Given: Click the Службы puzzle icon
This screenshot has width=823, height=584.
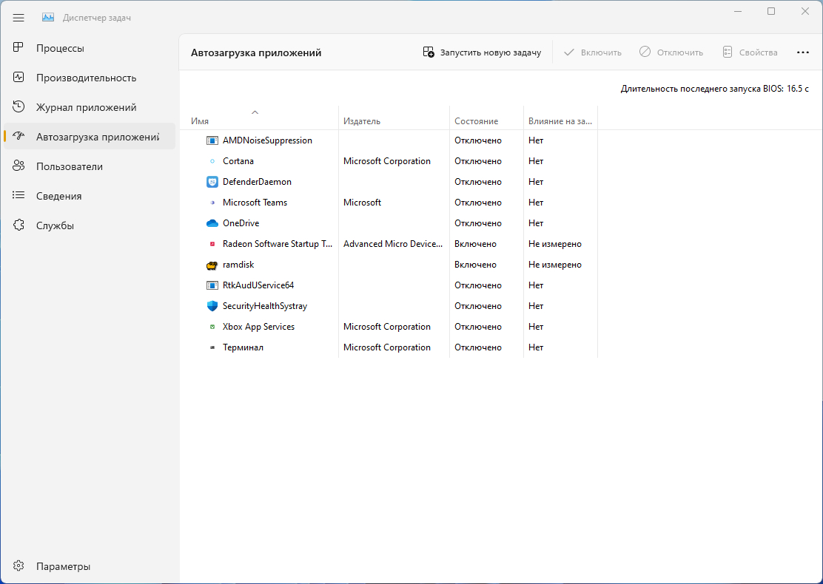Looking at the screenshot, I should [x=19, y=225].
